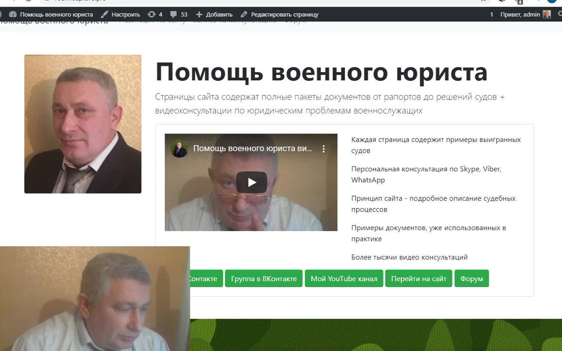Open the YouTube video three-dot menu

(x=323, y=149)
